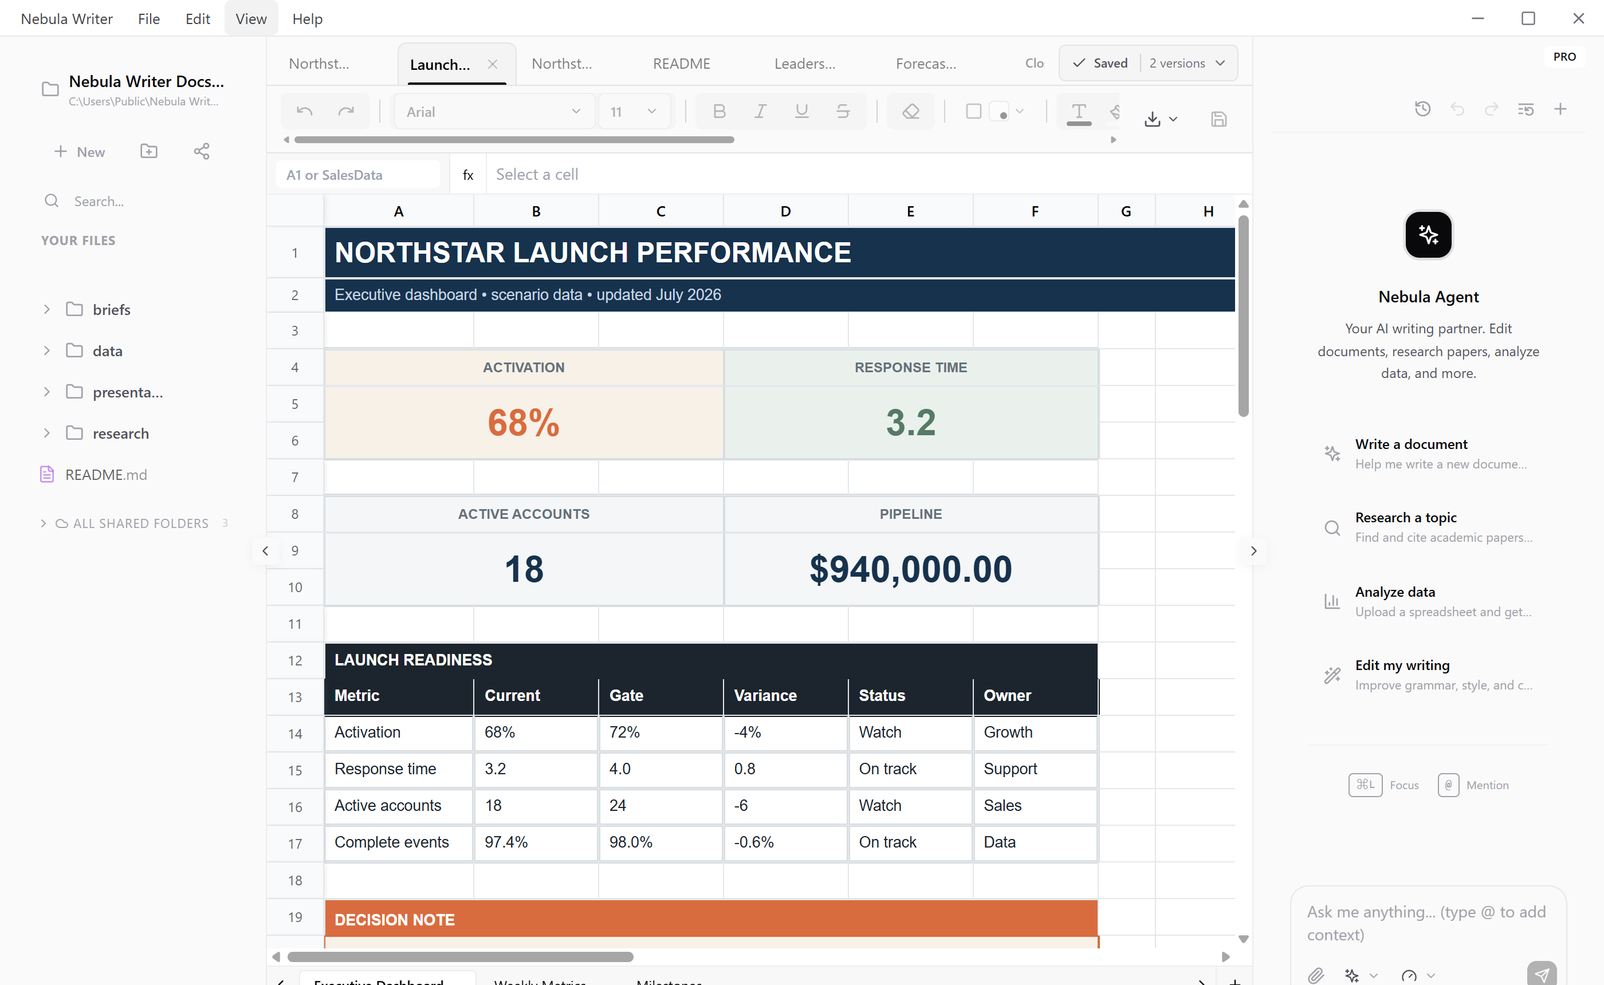Open the agent chat history icon

pos(1422,109)
